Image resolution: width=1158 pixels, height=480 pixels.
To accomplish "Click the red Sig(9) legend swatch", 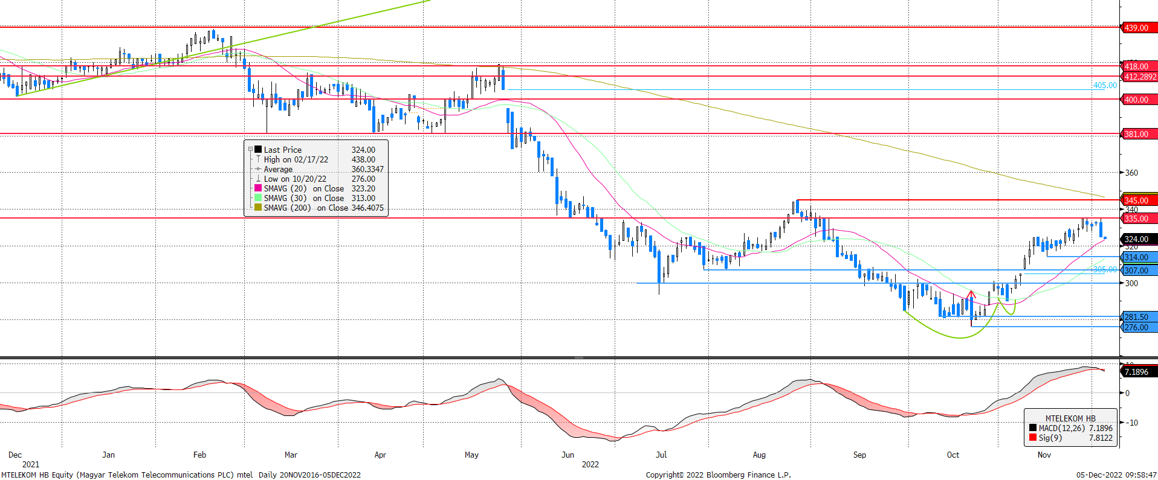I will (1033, 438).
